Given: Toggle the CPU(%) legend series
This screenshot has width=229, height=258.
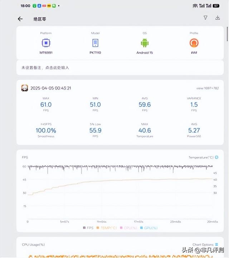Looking at the screenshot, I should pyautogui.click(x=129, y=228).
